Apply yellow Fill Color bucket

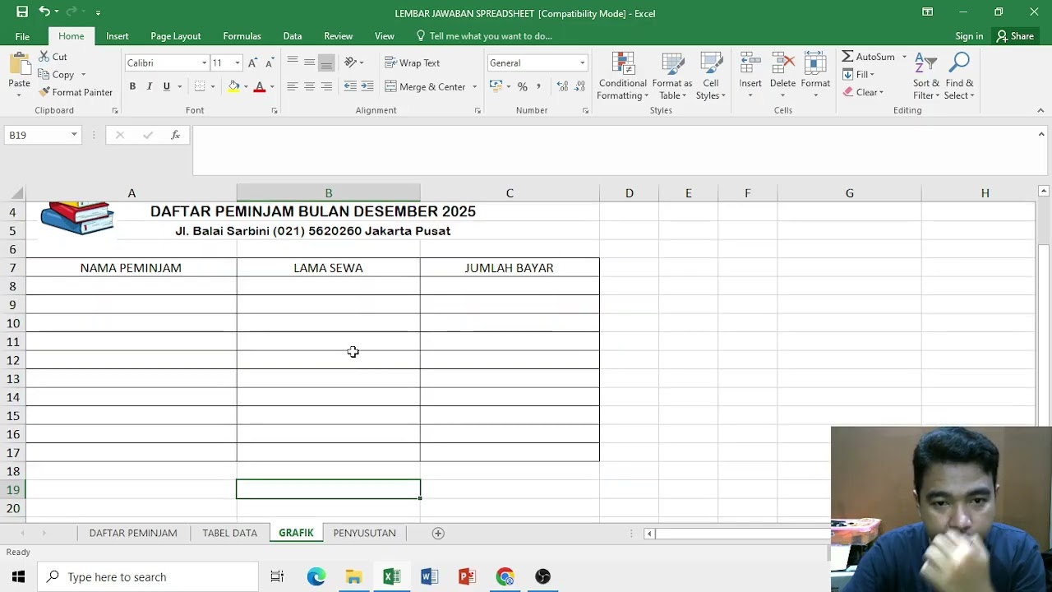(234, 86)
